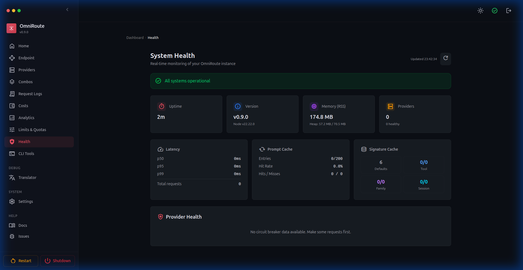Viewport: 523px width, 270px height.
Task: Click the logout icon in header
Action: pos(509,11)
